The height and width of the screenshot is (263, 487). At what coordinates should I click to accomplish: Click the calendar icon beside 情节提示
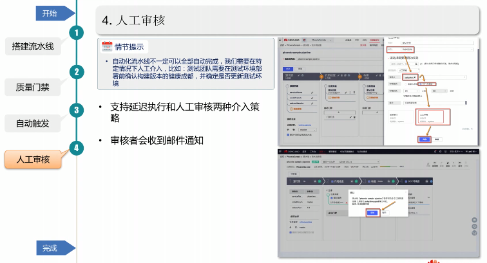coord(107,46)
